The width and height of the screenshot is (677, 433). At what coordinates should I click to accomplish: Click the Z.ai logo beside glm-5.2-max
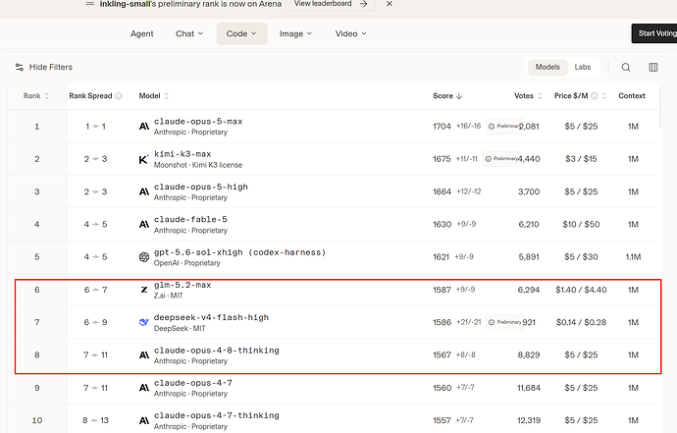144,290
